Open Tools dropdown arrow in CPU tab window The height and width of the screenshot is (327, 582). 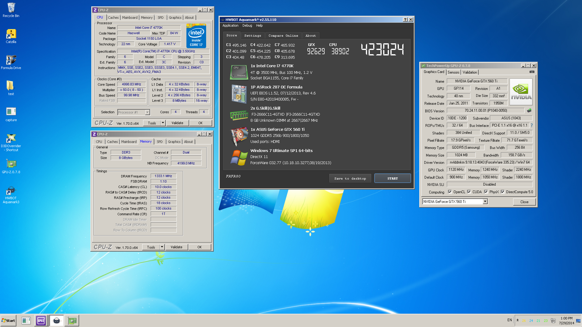point(163,123)
